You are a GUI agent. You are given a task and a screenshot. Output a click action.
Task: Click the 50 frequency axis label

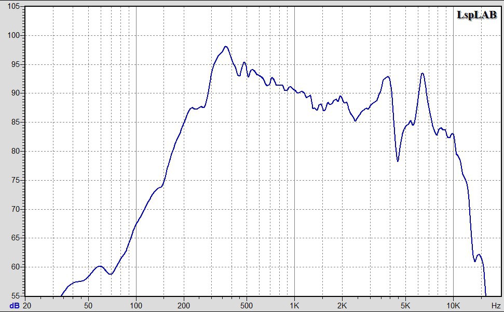(88, 306)
